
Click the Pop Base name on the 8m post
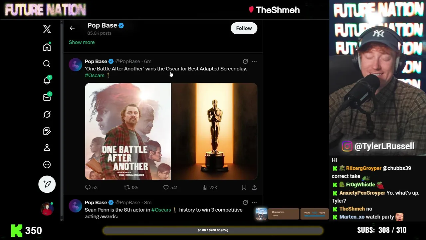point(96,202)
